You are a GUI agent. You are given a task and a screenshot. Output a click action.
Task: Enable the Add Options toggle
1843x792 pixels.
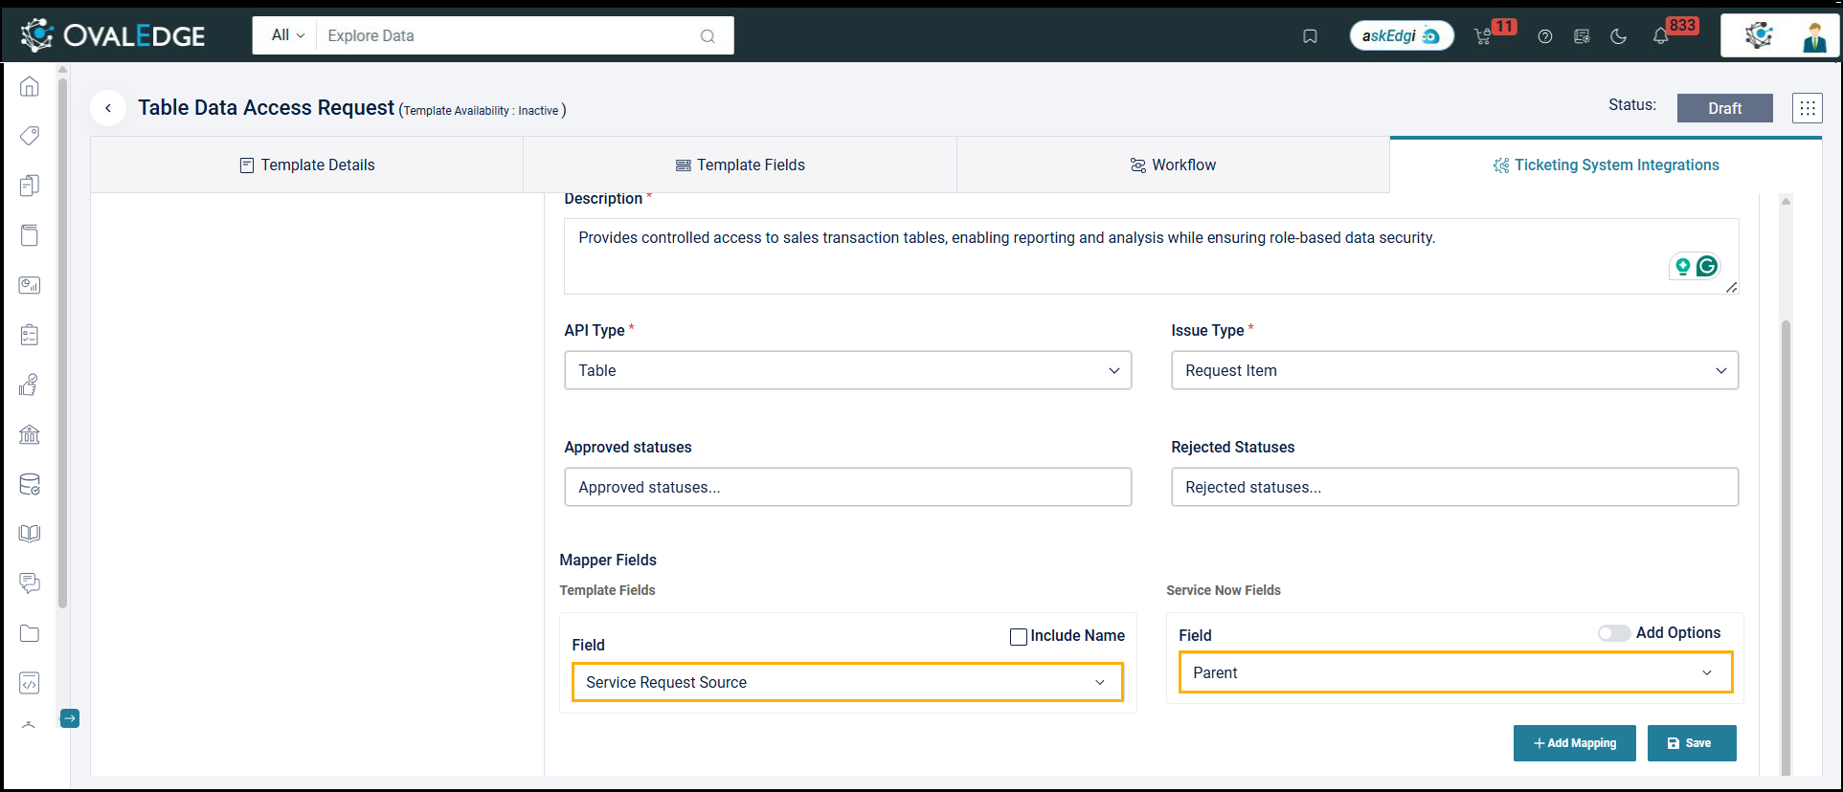1613,633
